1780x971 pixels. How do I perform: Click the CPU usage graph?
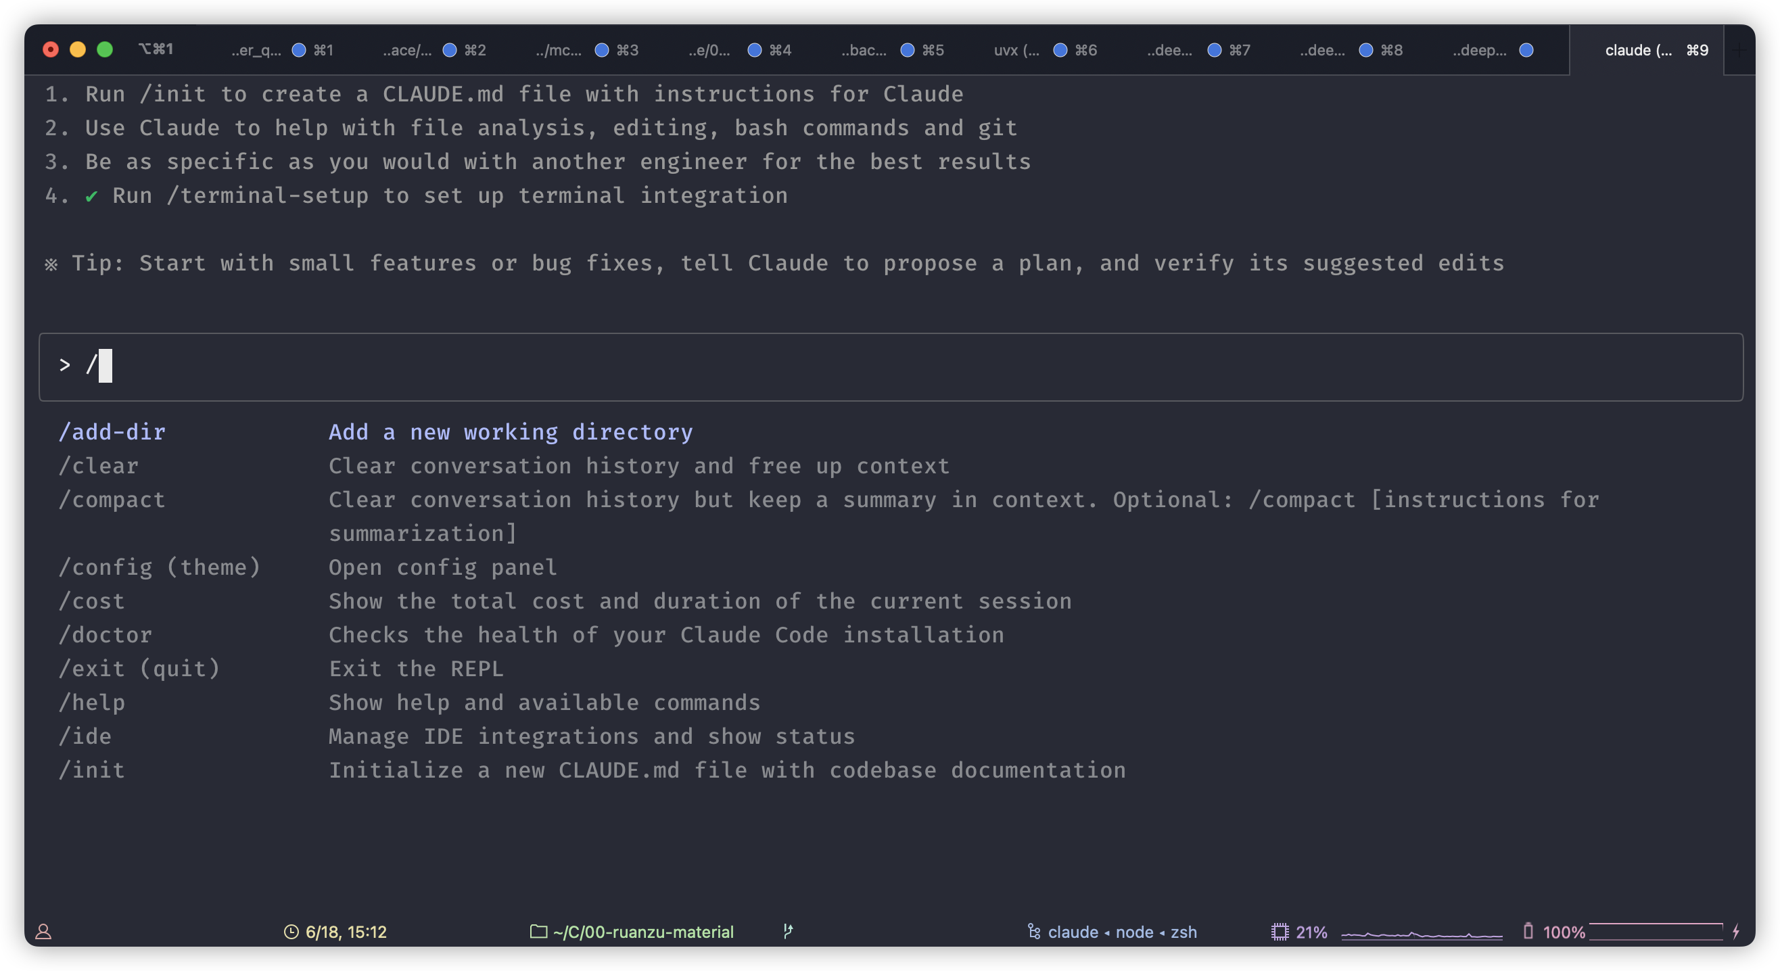tap(1422, 933)
